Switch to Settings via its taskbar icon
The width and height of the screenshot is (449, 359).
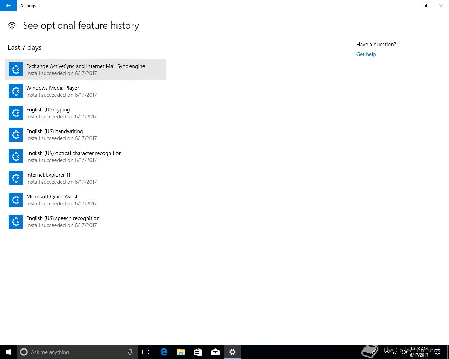[233, 352]
